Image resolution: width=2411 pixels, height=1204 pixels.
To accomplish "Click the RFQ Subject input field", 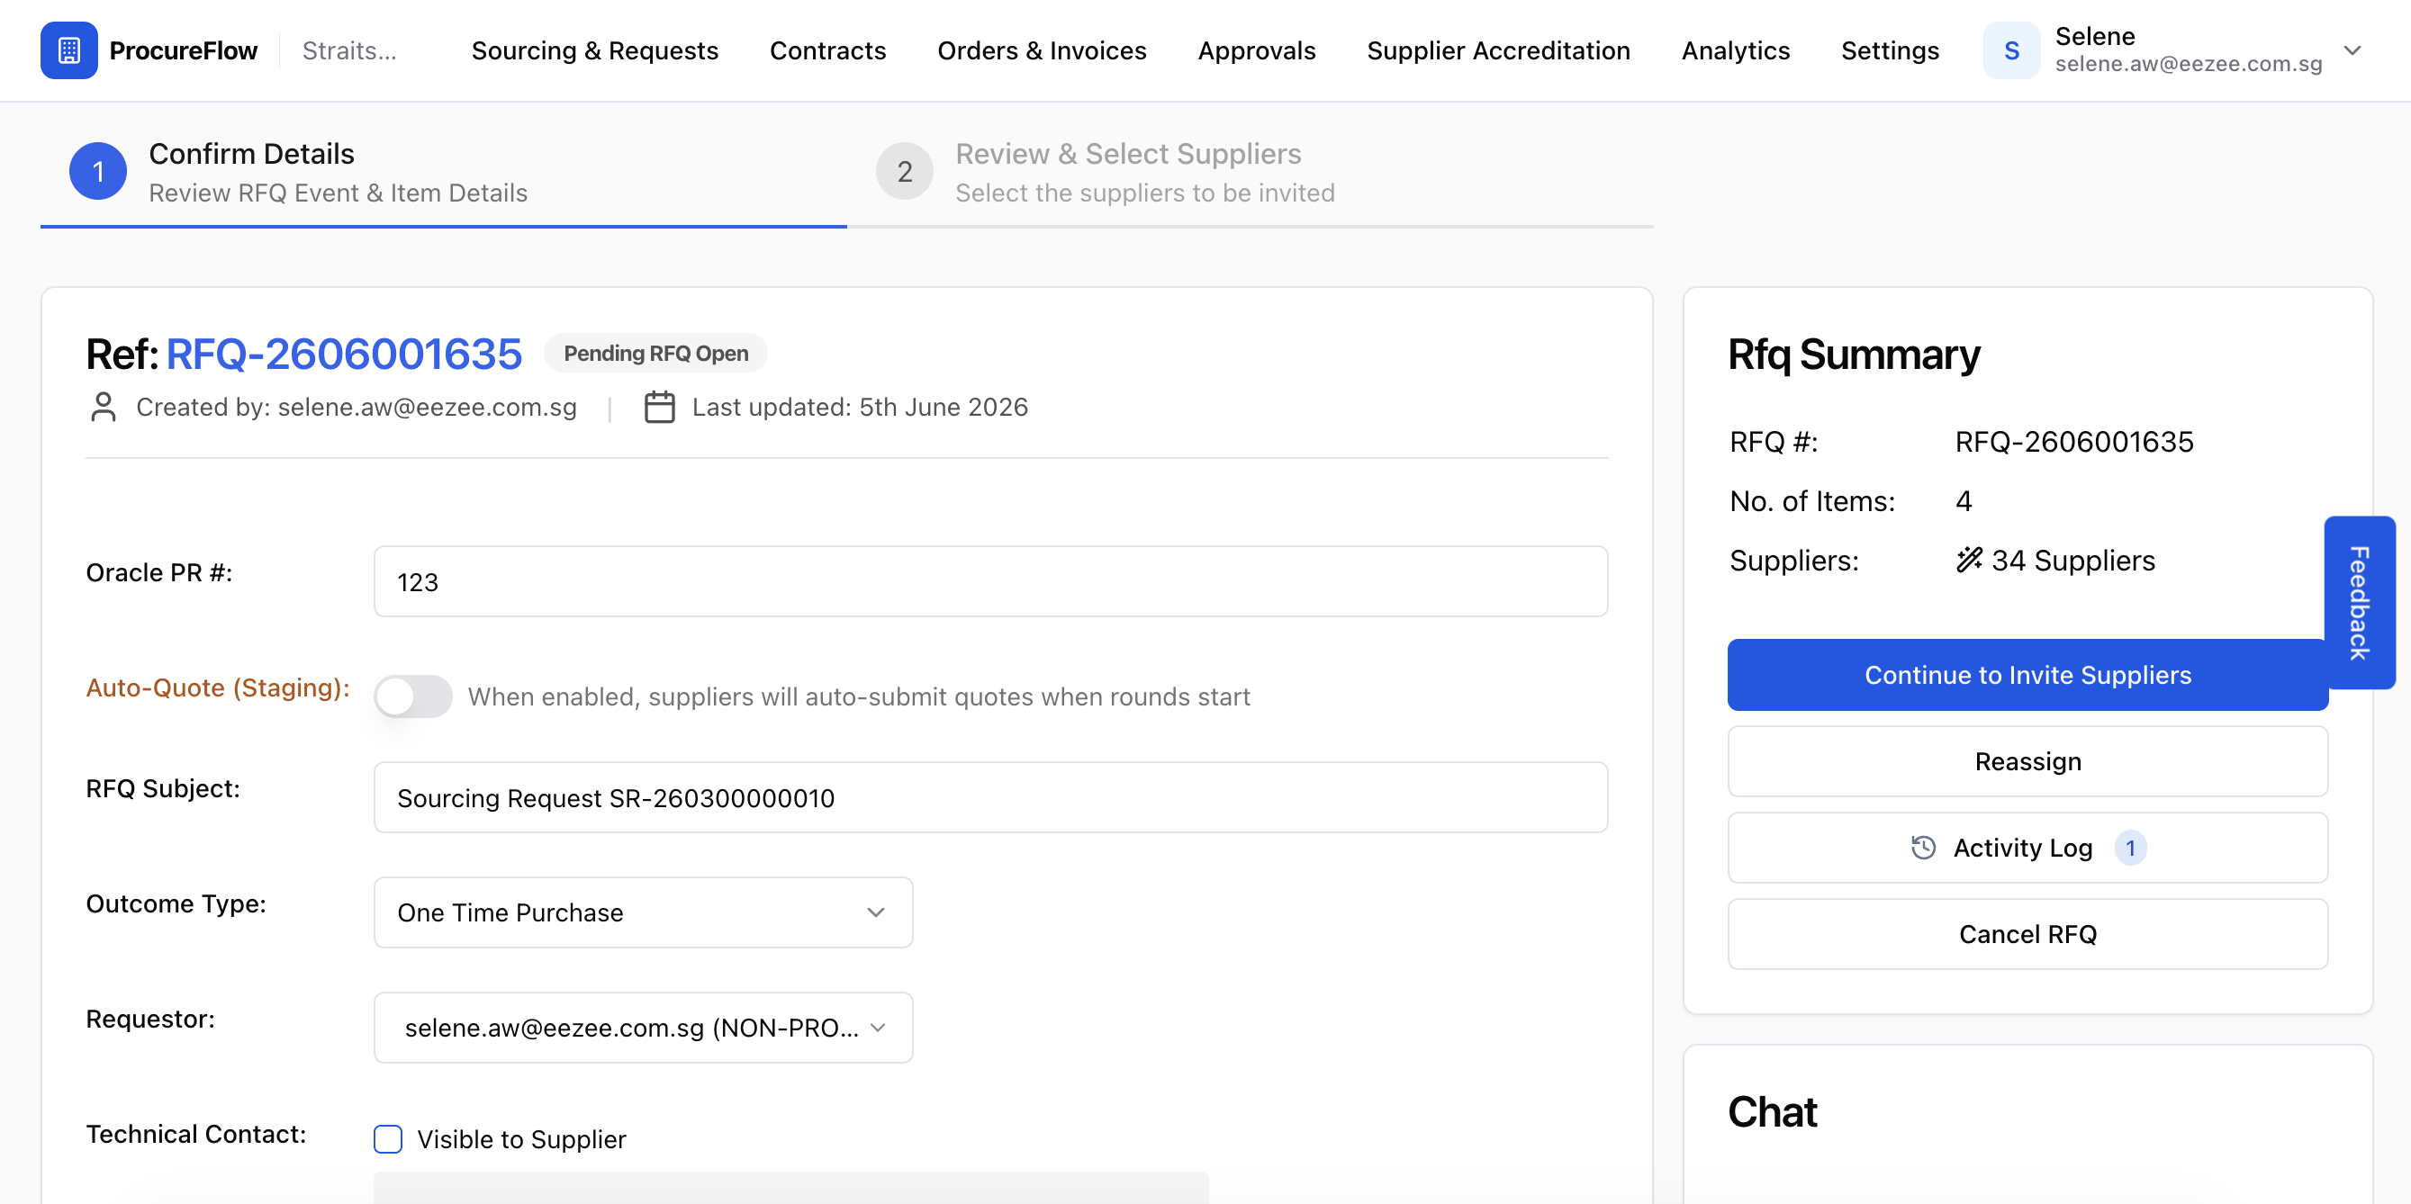I will point(990,797).
